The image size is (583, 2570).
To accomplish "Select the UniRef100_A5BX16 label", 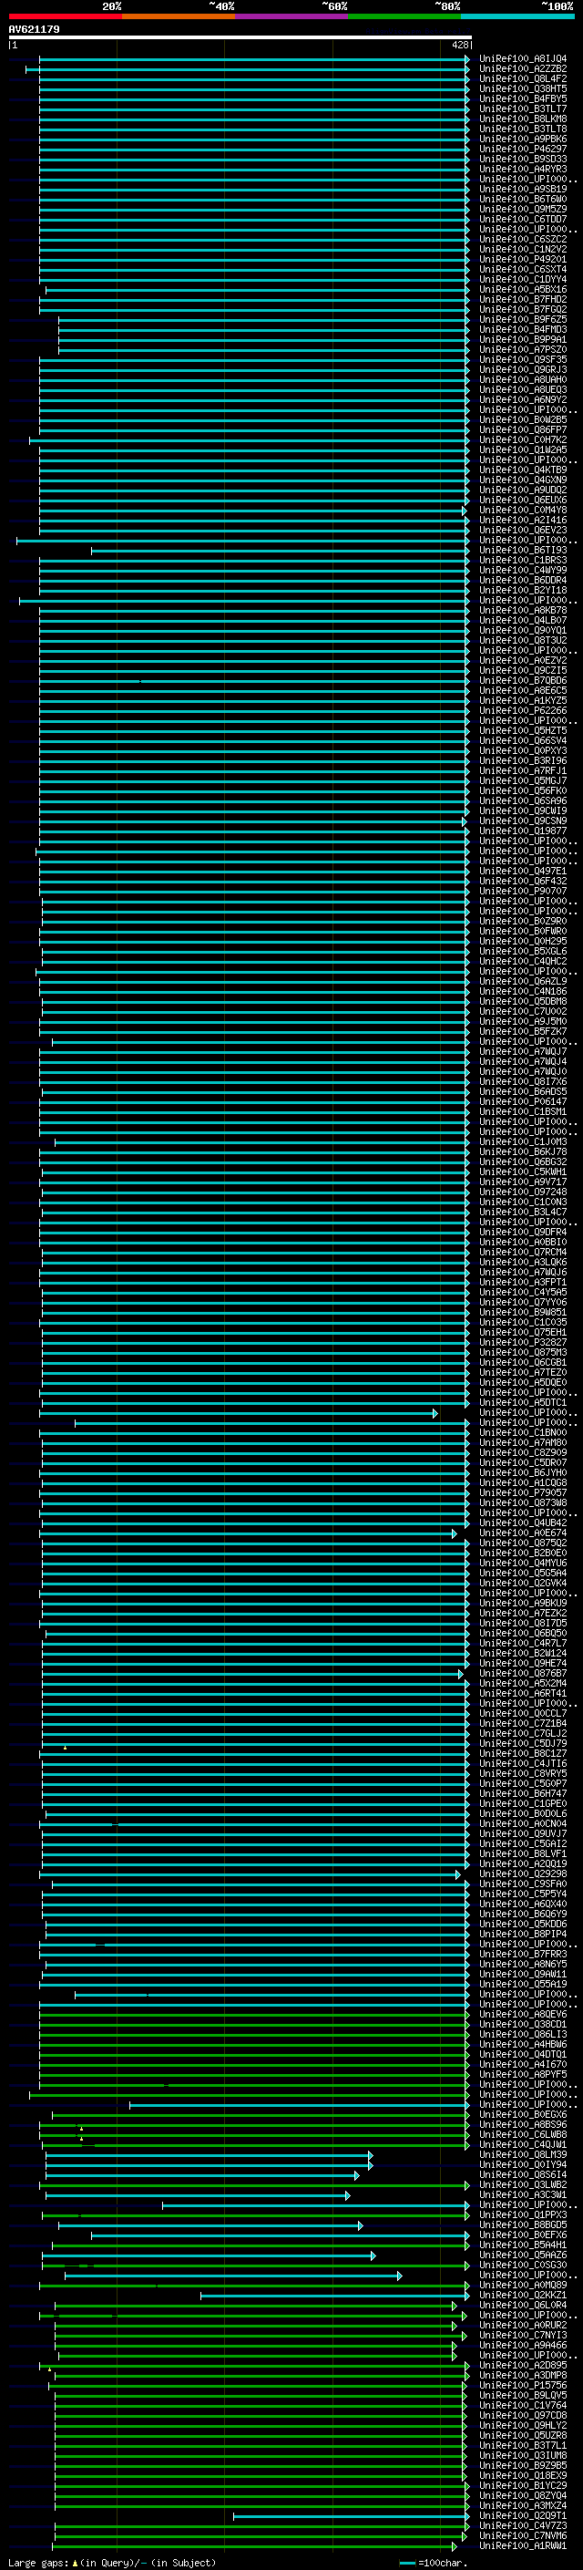I will [x=523, y=289].
